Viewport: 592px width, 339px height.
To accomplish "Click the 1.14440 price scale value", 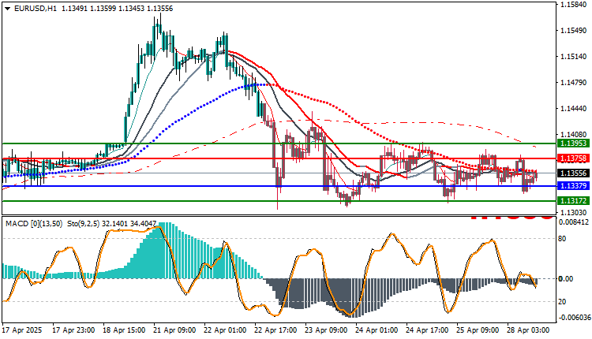I will (x=573, y=109).
